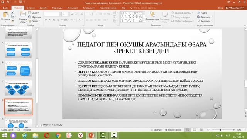Click the Заметки notes button in status bar
This screenshot has height=139, width=247.
(x=156, y=130)
